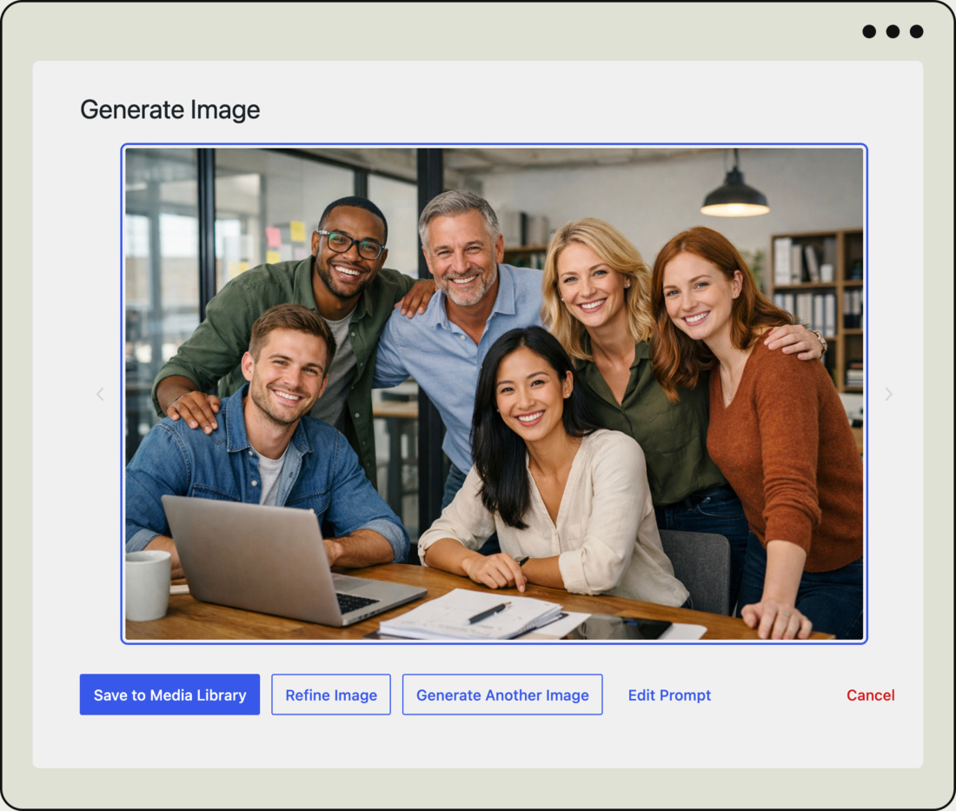The image size is (956, 811).
Task: Click the middle dot in the window controls
Action: pos(892,31)
